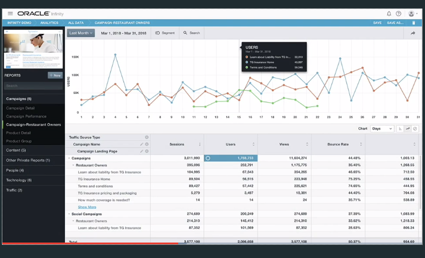
Task: Open the chart Days granularity dropdown
Action: [381, 128]
